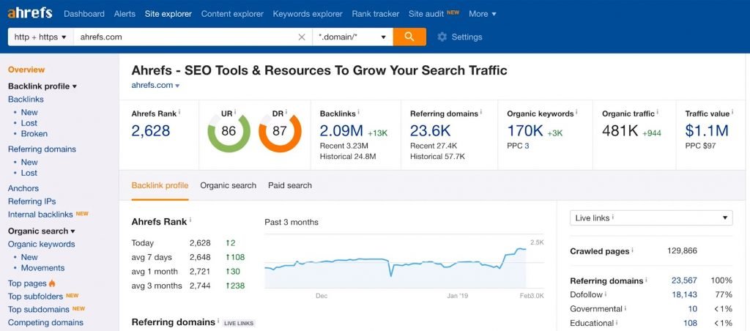This screenshot has height=331, width=750.
Task: Open Referring IPs in the sidebar
Action: [32, 201]
